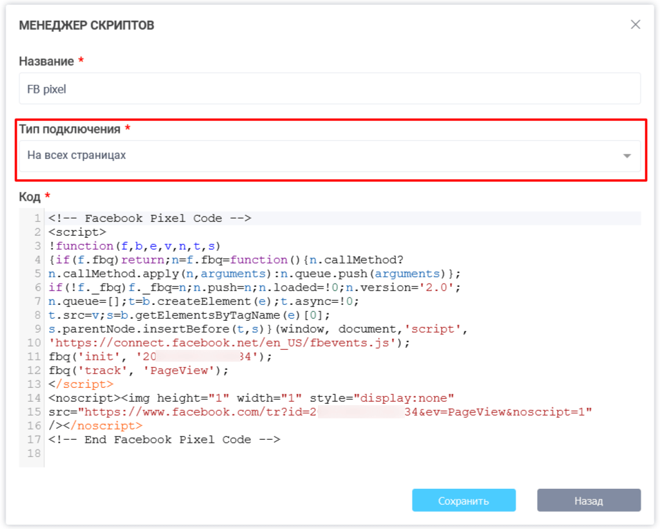Click the fbq init line in code
The image size is (660, 529).
160,357
